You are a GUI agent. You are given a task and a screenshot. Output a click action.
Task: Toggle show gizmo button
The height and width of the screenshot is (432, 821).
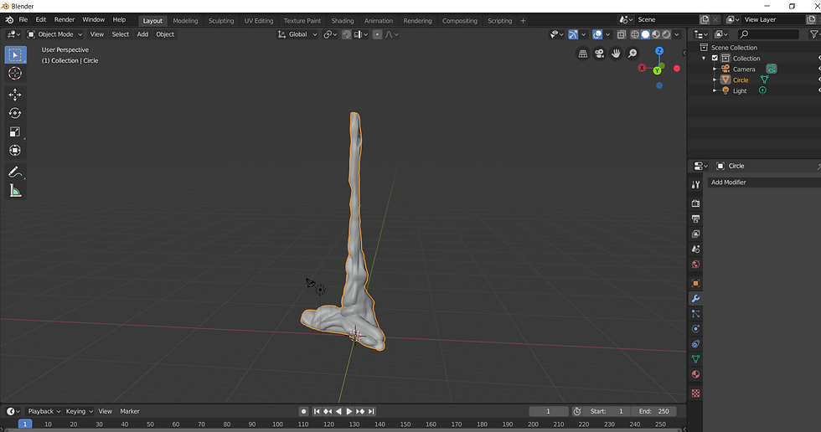point(573,34)
